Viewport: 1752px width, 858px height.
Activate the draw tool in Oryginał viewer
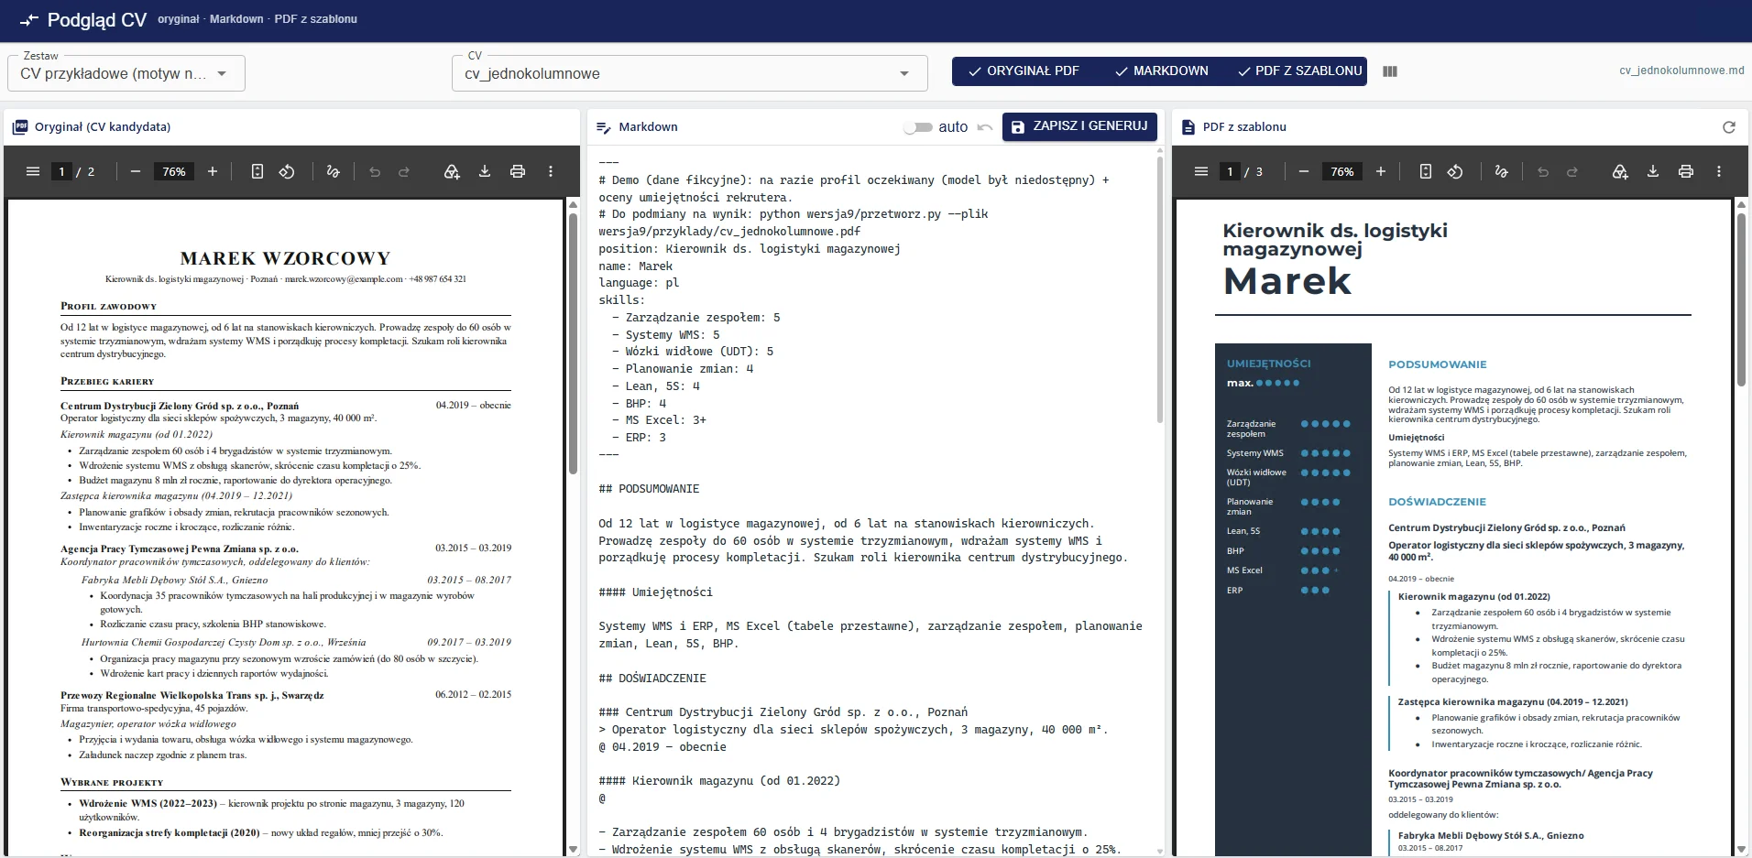(x=334, y=171)
